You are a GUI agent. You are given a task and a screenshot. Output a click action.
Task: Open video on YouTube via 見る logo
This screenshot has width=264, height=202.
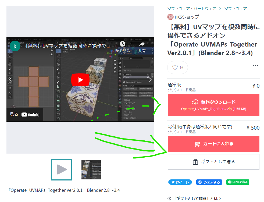[x=25, y=115]
